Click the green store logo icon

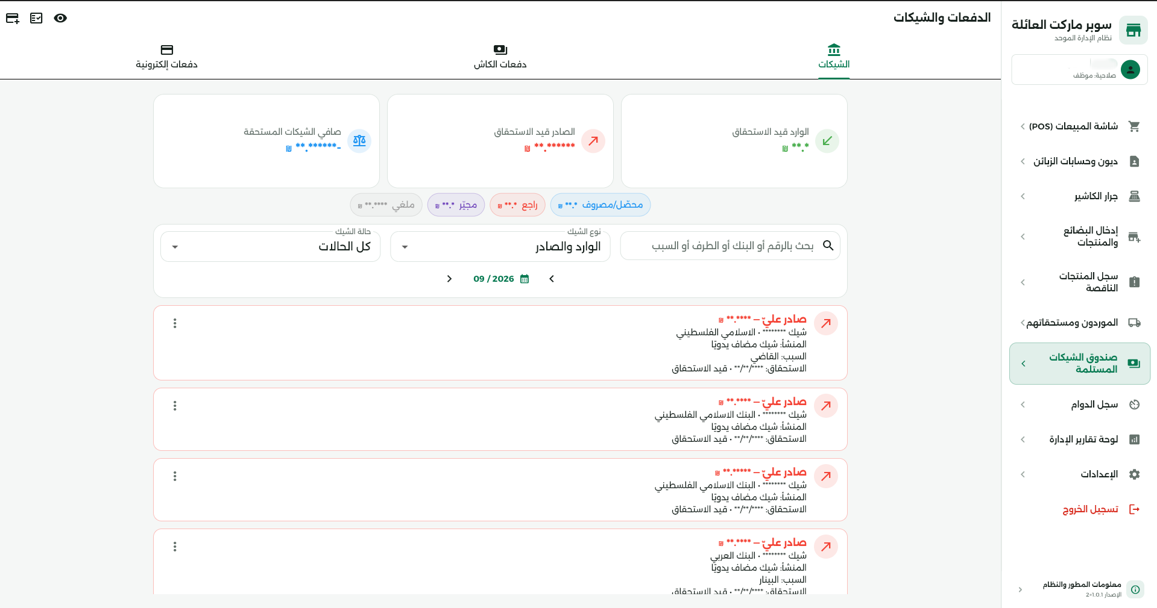point(1133,30)
